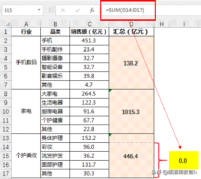Image resolution: width=201 pixels, height=179 pixels.
Task: Click sales value 96.0
Action: click(89, 147)
